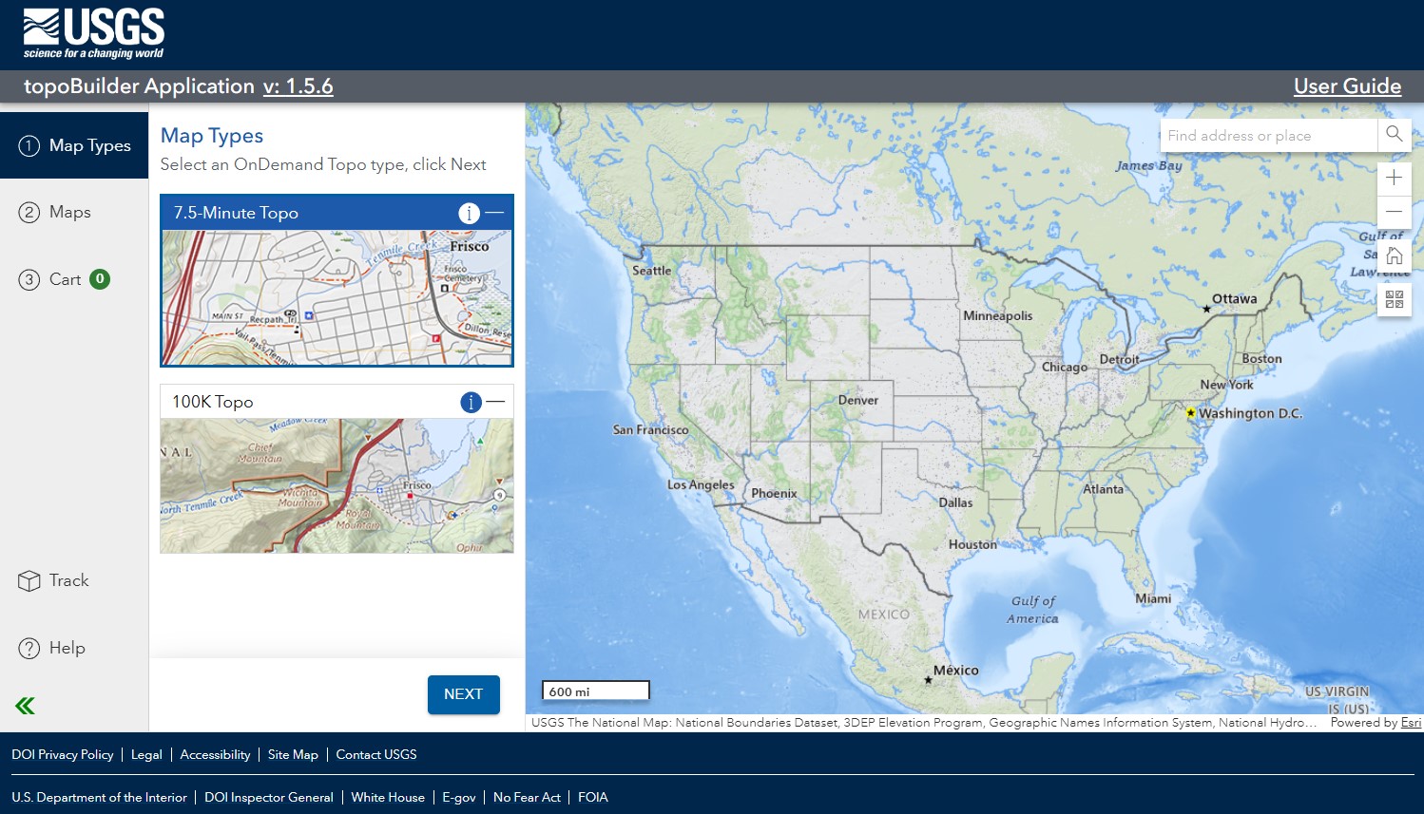The height and width of the screenshot is (814, 1424).
Task: Click the map search magnifier icon
Action: [1394, 135]
